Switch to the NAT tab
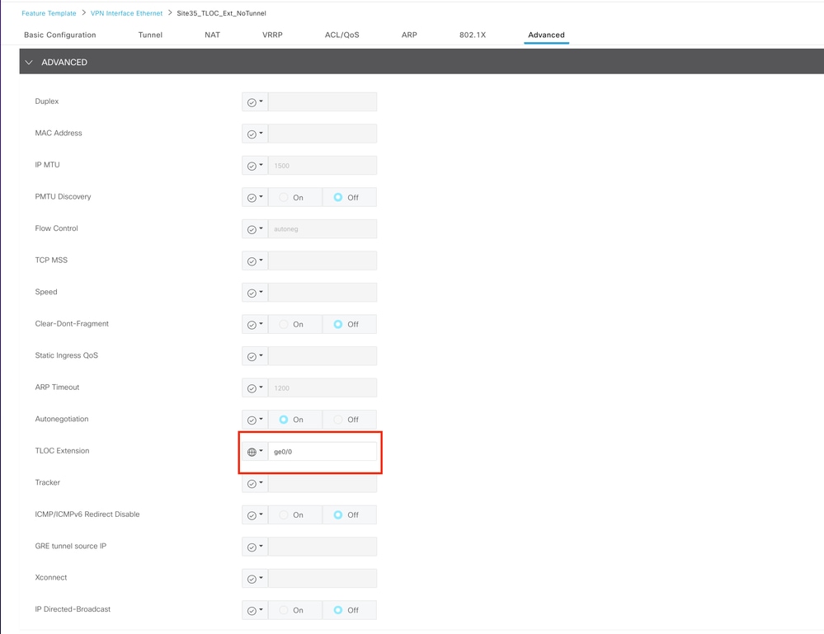Screen dimensions: 824x634 click(212, 35)
